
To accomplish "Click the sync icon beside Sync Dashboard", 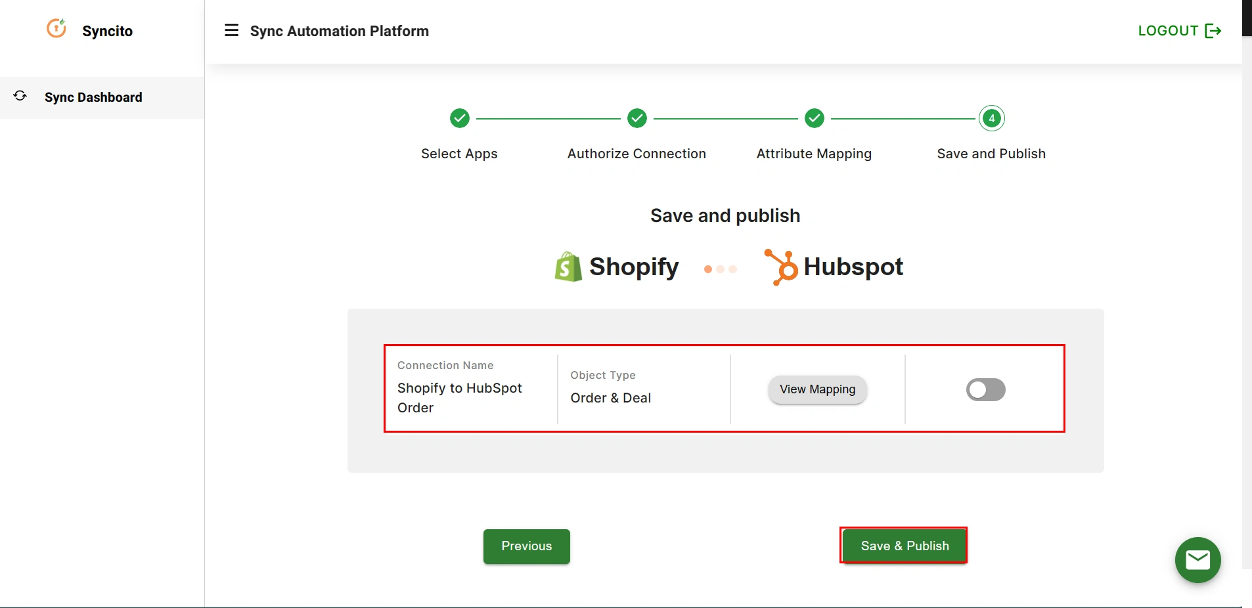I will click(x=20, y=96).
